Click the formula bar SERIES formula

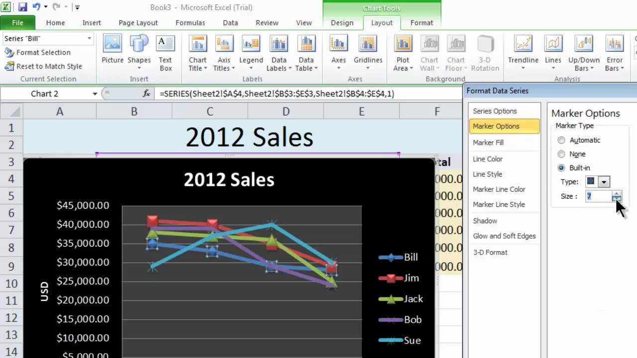tap(277, 93)
